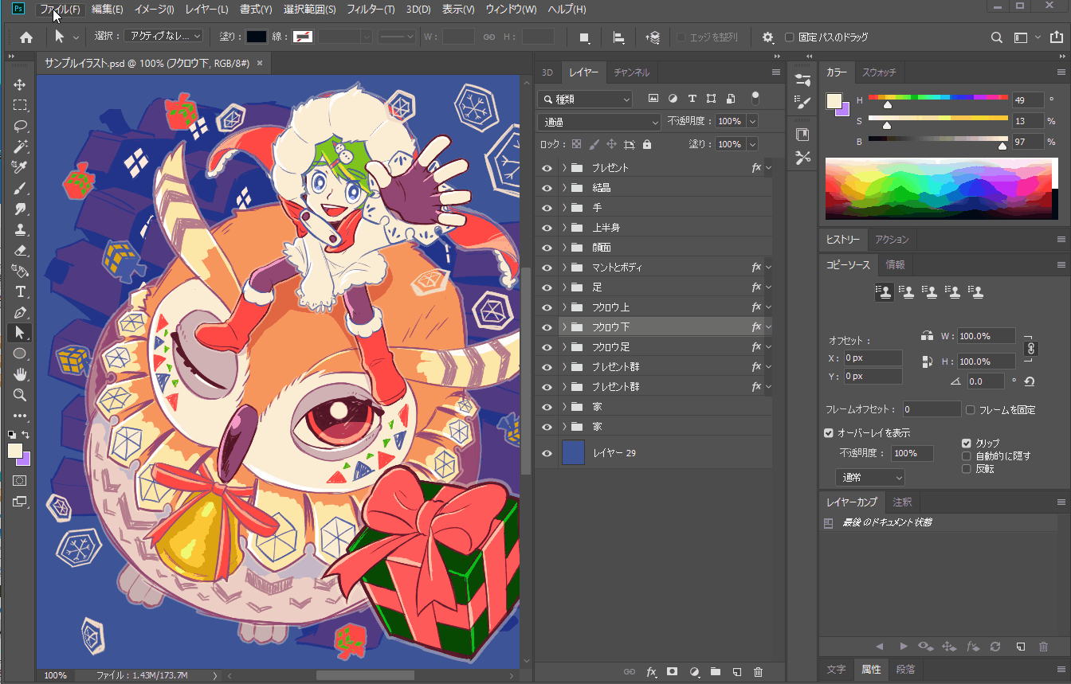Switch to the スウォッチ tab
The image size is (1071, 684).
[879, 72]
